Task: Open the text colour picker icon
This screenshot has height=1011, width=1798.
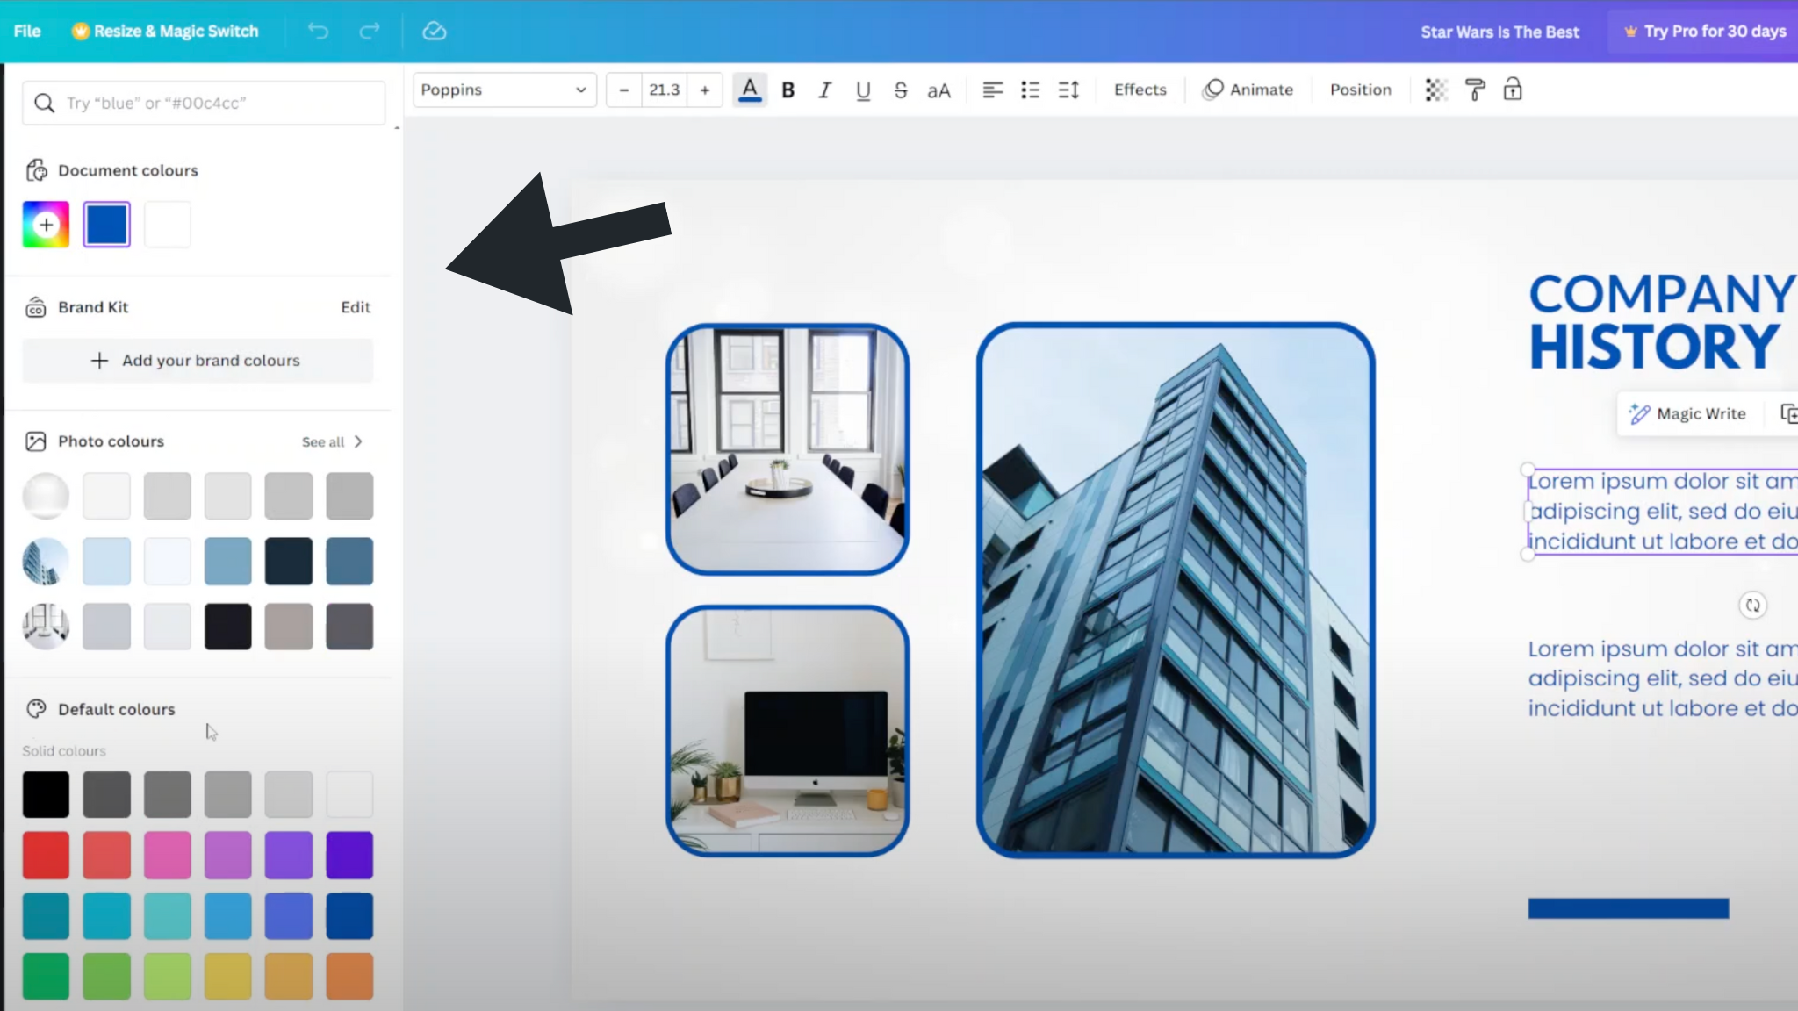Action: (x=750, y=90)
